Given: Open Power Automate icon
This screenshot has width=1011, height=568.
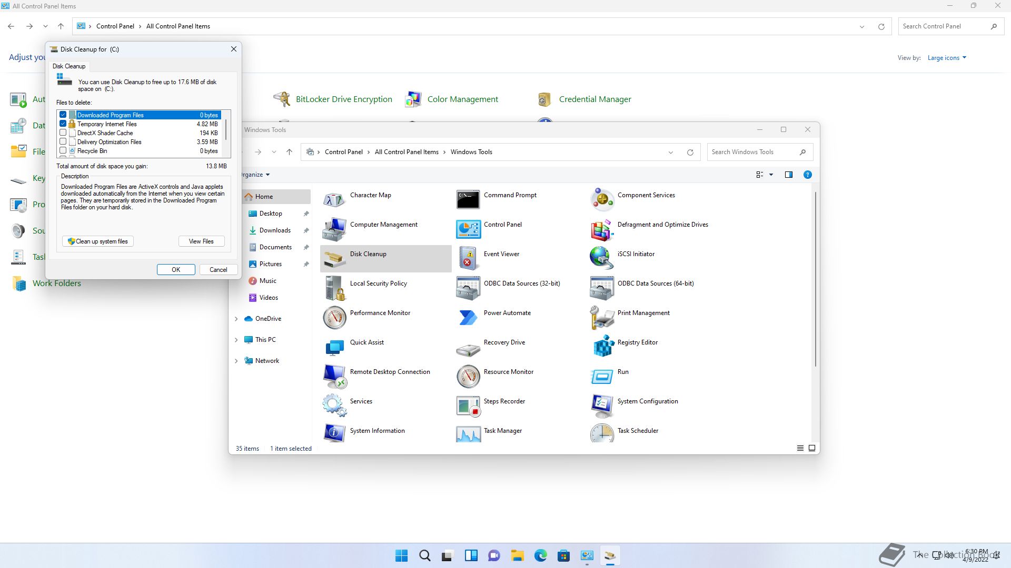Looking at the screenshot, I should click(x=468, y=318).
